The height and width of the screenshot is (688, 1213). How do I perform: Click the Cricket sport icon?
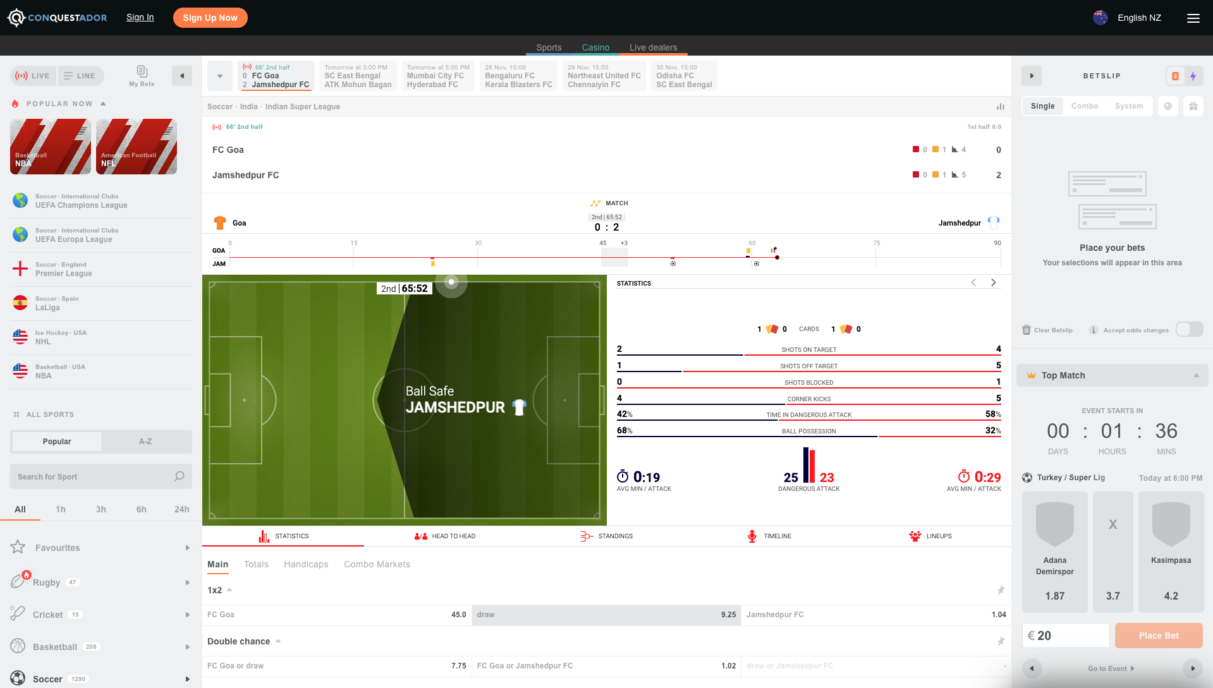tap(18, 613)
